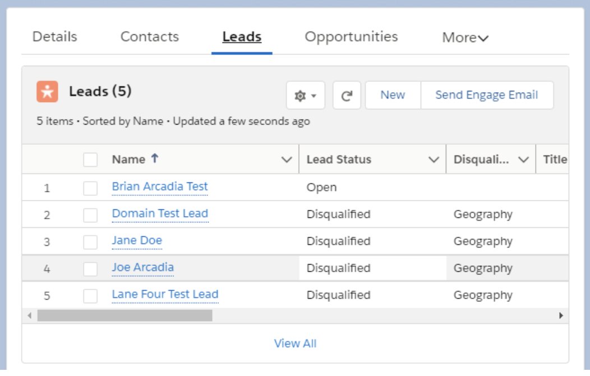Check the box for Joe Arcadia
The image size is (590, 376).
click(90, 269)
